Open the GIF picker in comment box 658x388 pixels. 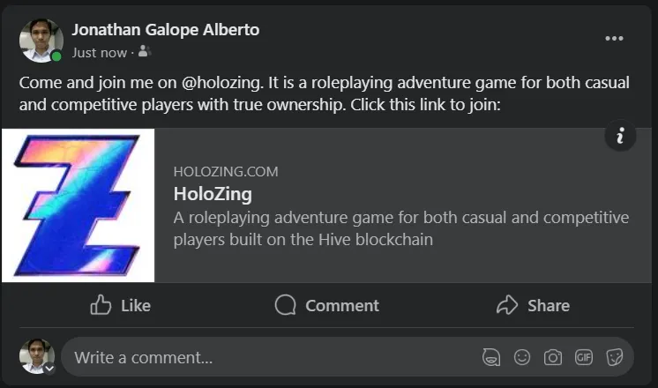click(584, 357)
